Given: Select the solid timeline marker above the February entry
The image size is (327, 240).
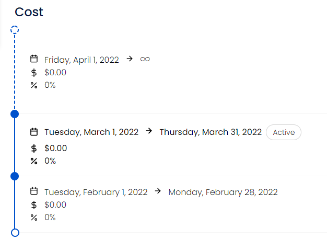Looking at the screenshot, I should 15,176.
